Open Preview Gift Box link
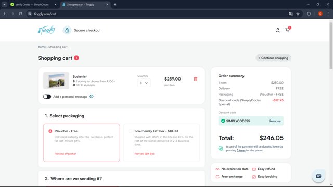 (x=145, y=154)
